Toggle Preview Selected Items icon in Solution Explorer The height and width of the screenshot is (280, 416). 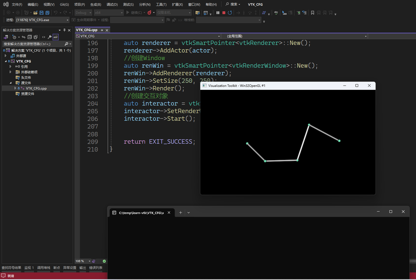pyautogui.click(x=56, y=37)
